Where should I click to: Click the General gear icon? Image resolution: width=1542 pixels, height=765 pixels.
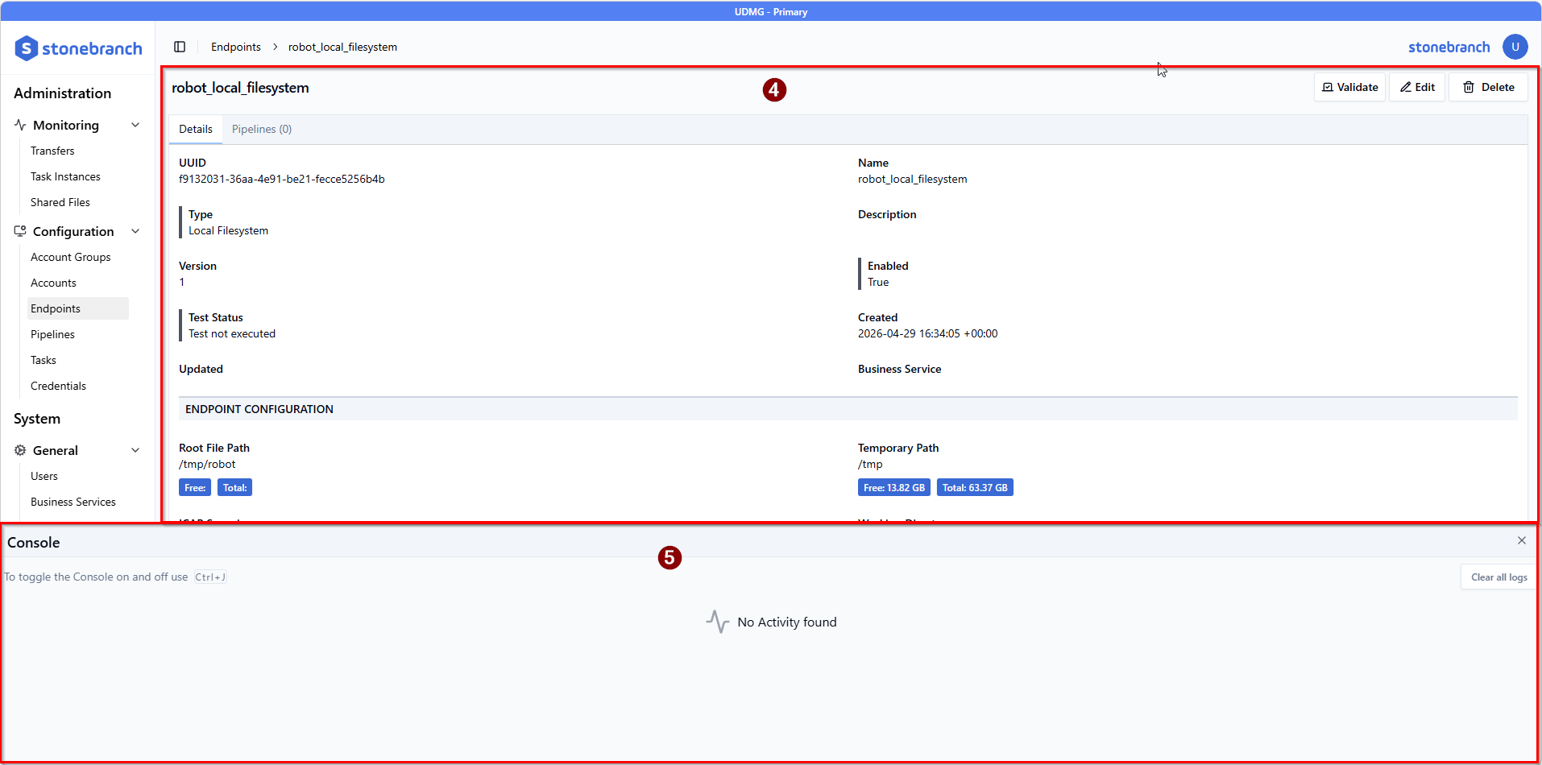20,450
